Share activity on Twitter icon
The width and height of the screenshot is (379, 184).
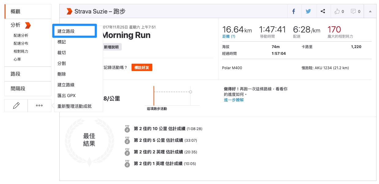pos(308,11)
